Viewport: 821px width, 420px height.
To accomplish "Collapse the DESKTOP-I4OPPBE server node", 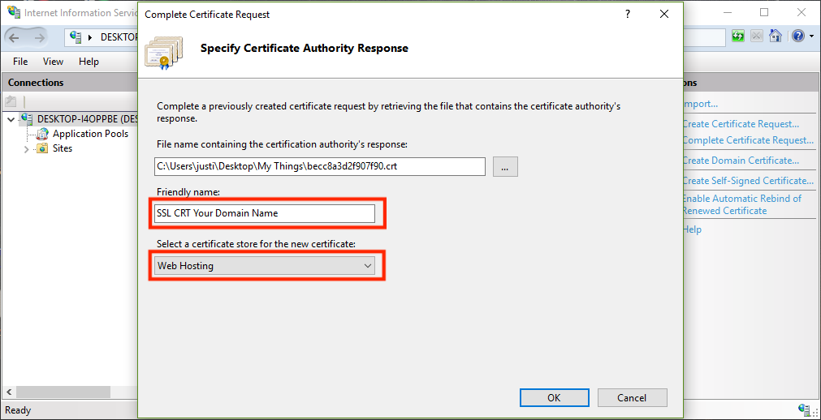I will pyautogui.click(x=11, y=119).
